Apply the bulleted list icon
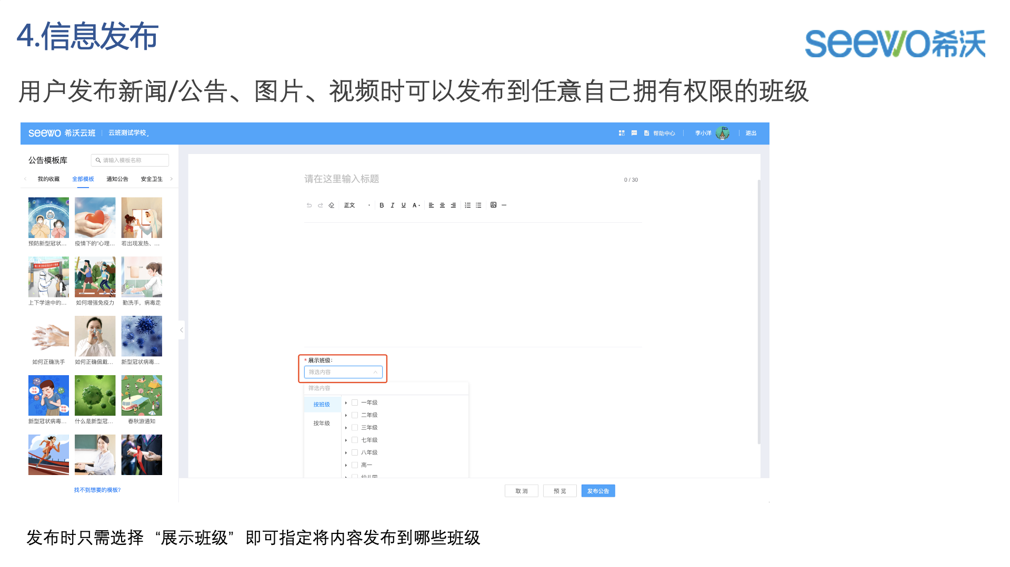 (x=479, y=205)
